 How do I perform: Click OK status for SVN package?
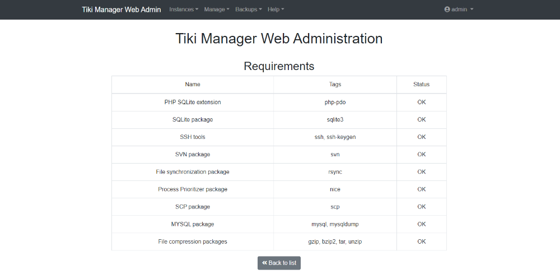(x=422, y=155)
